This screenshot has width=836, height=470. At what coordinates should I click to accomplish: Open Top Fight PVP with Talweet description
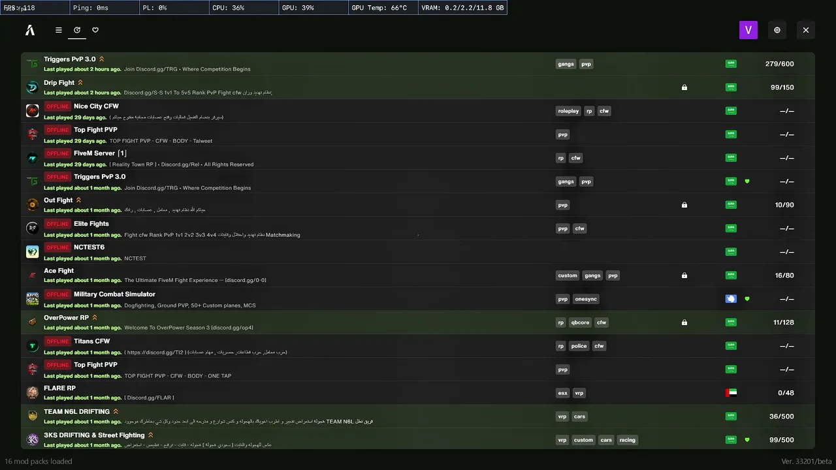click(x=95, y=130)
